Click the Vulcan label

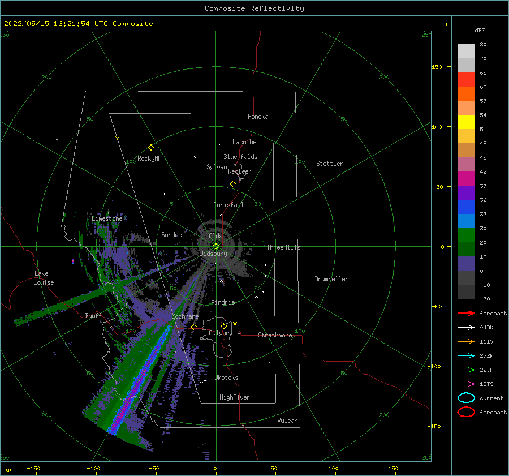(x=288, y=421)
